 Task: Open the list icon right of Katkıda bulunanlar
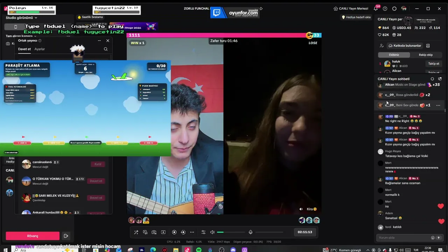(428, 45)
